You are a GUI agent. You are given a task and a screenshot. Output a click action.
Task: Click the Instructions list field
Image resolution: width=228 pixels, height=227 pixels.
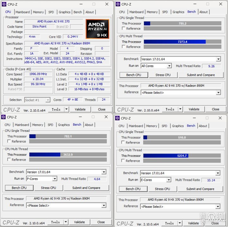coord(67,60)
